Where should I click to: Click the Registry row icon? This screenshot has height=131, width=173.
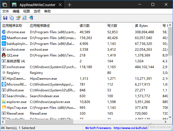[4, 73]
